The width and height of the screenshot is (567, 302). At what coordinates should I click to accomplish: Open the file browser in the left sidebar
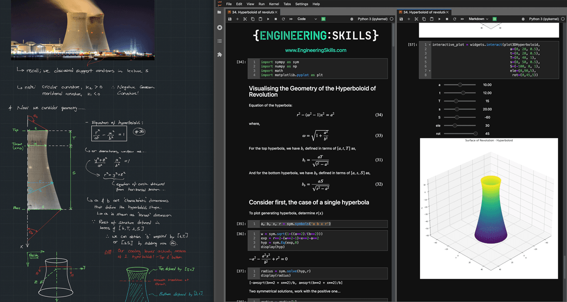[x=218, y=12]
